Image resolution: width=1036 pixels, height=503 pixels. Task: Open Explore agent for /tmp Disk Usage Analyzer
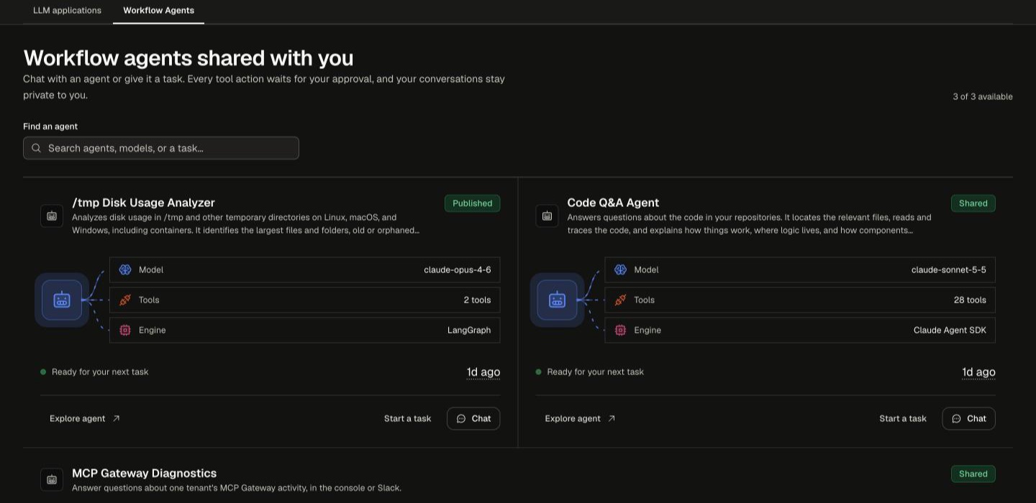tap(85, 418)
